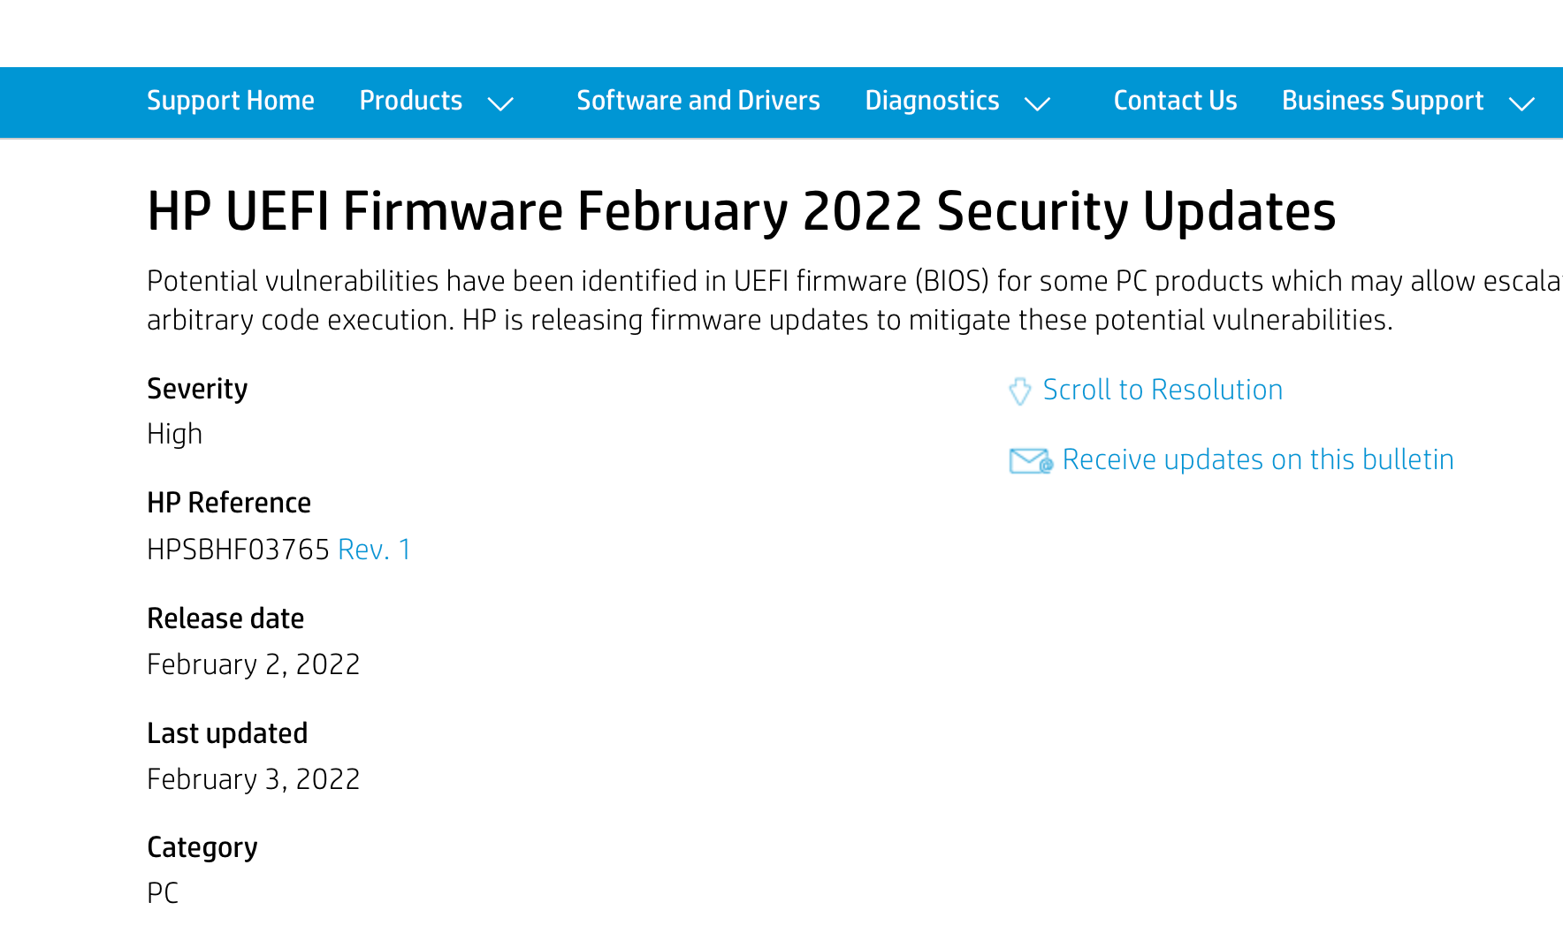
Task: Expand the Diagnostics chevron dropdown
Action: [x=1037, y=103]
